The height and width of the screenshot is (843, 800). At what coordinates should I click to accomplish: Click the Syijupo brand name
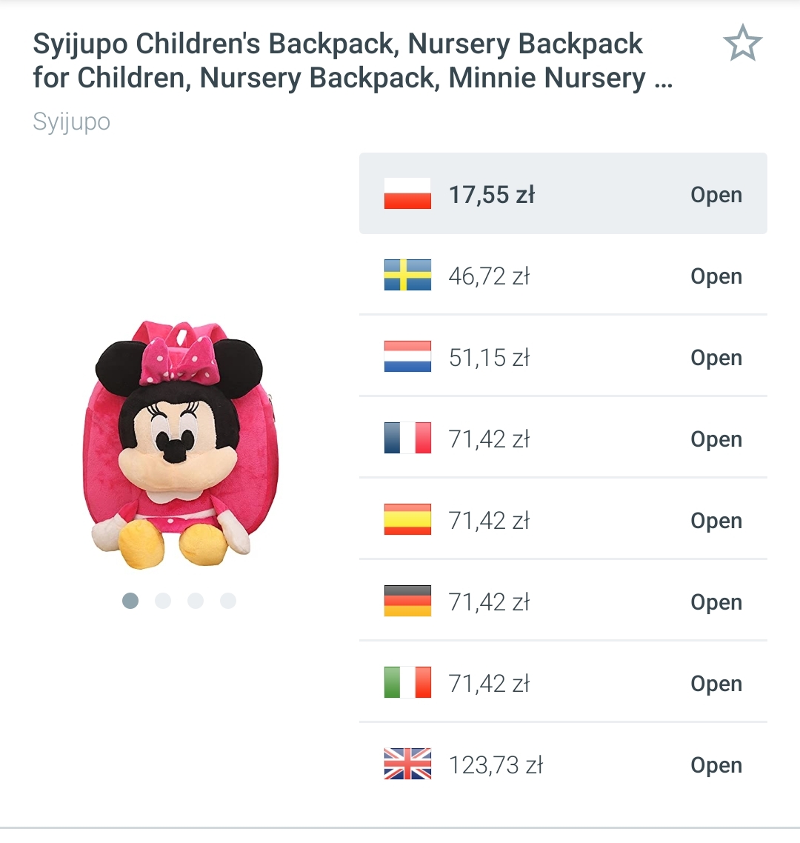pyautogui.click(x=72, y=121)
